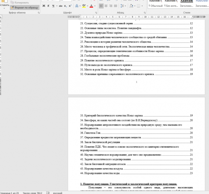Go to entry 33. Критерий биологического качества

coord(137,116)
